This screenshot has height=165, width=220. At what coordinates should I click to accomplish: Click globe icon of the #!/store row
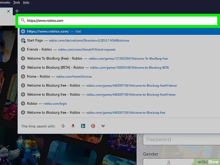[23, 94]
